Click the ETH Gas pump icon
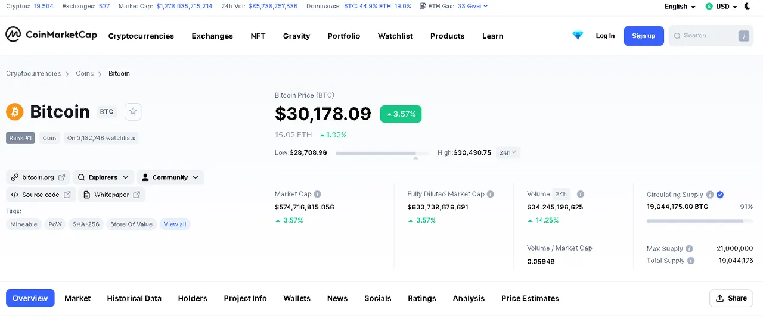 423,6
